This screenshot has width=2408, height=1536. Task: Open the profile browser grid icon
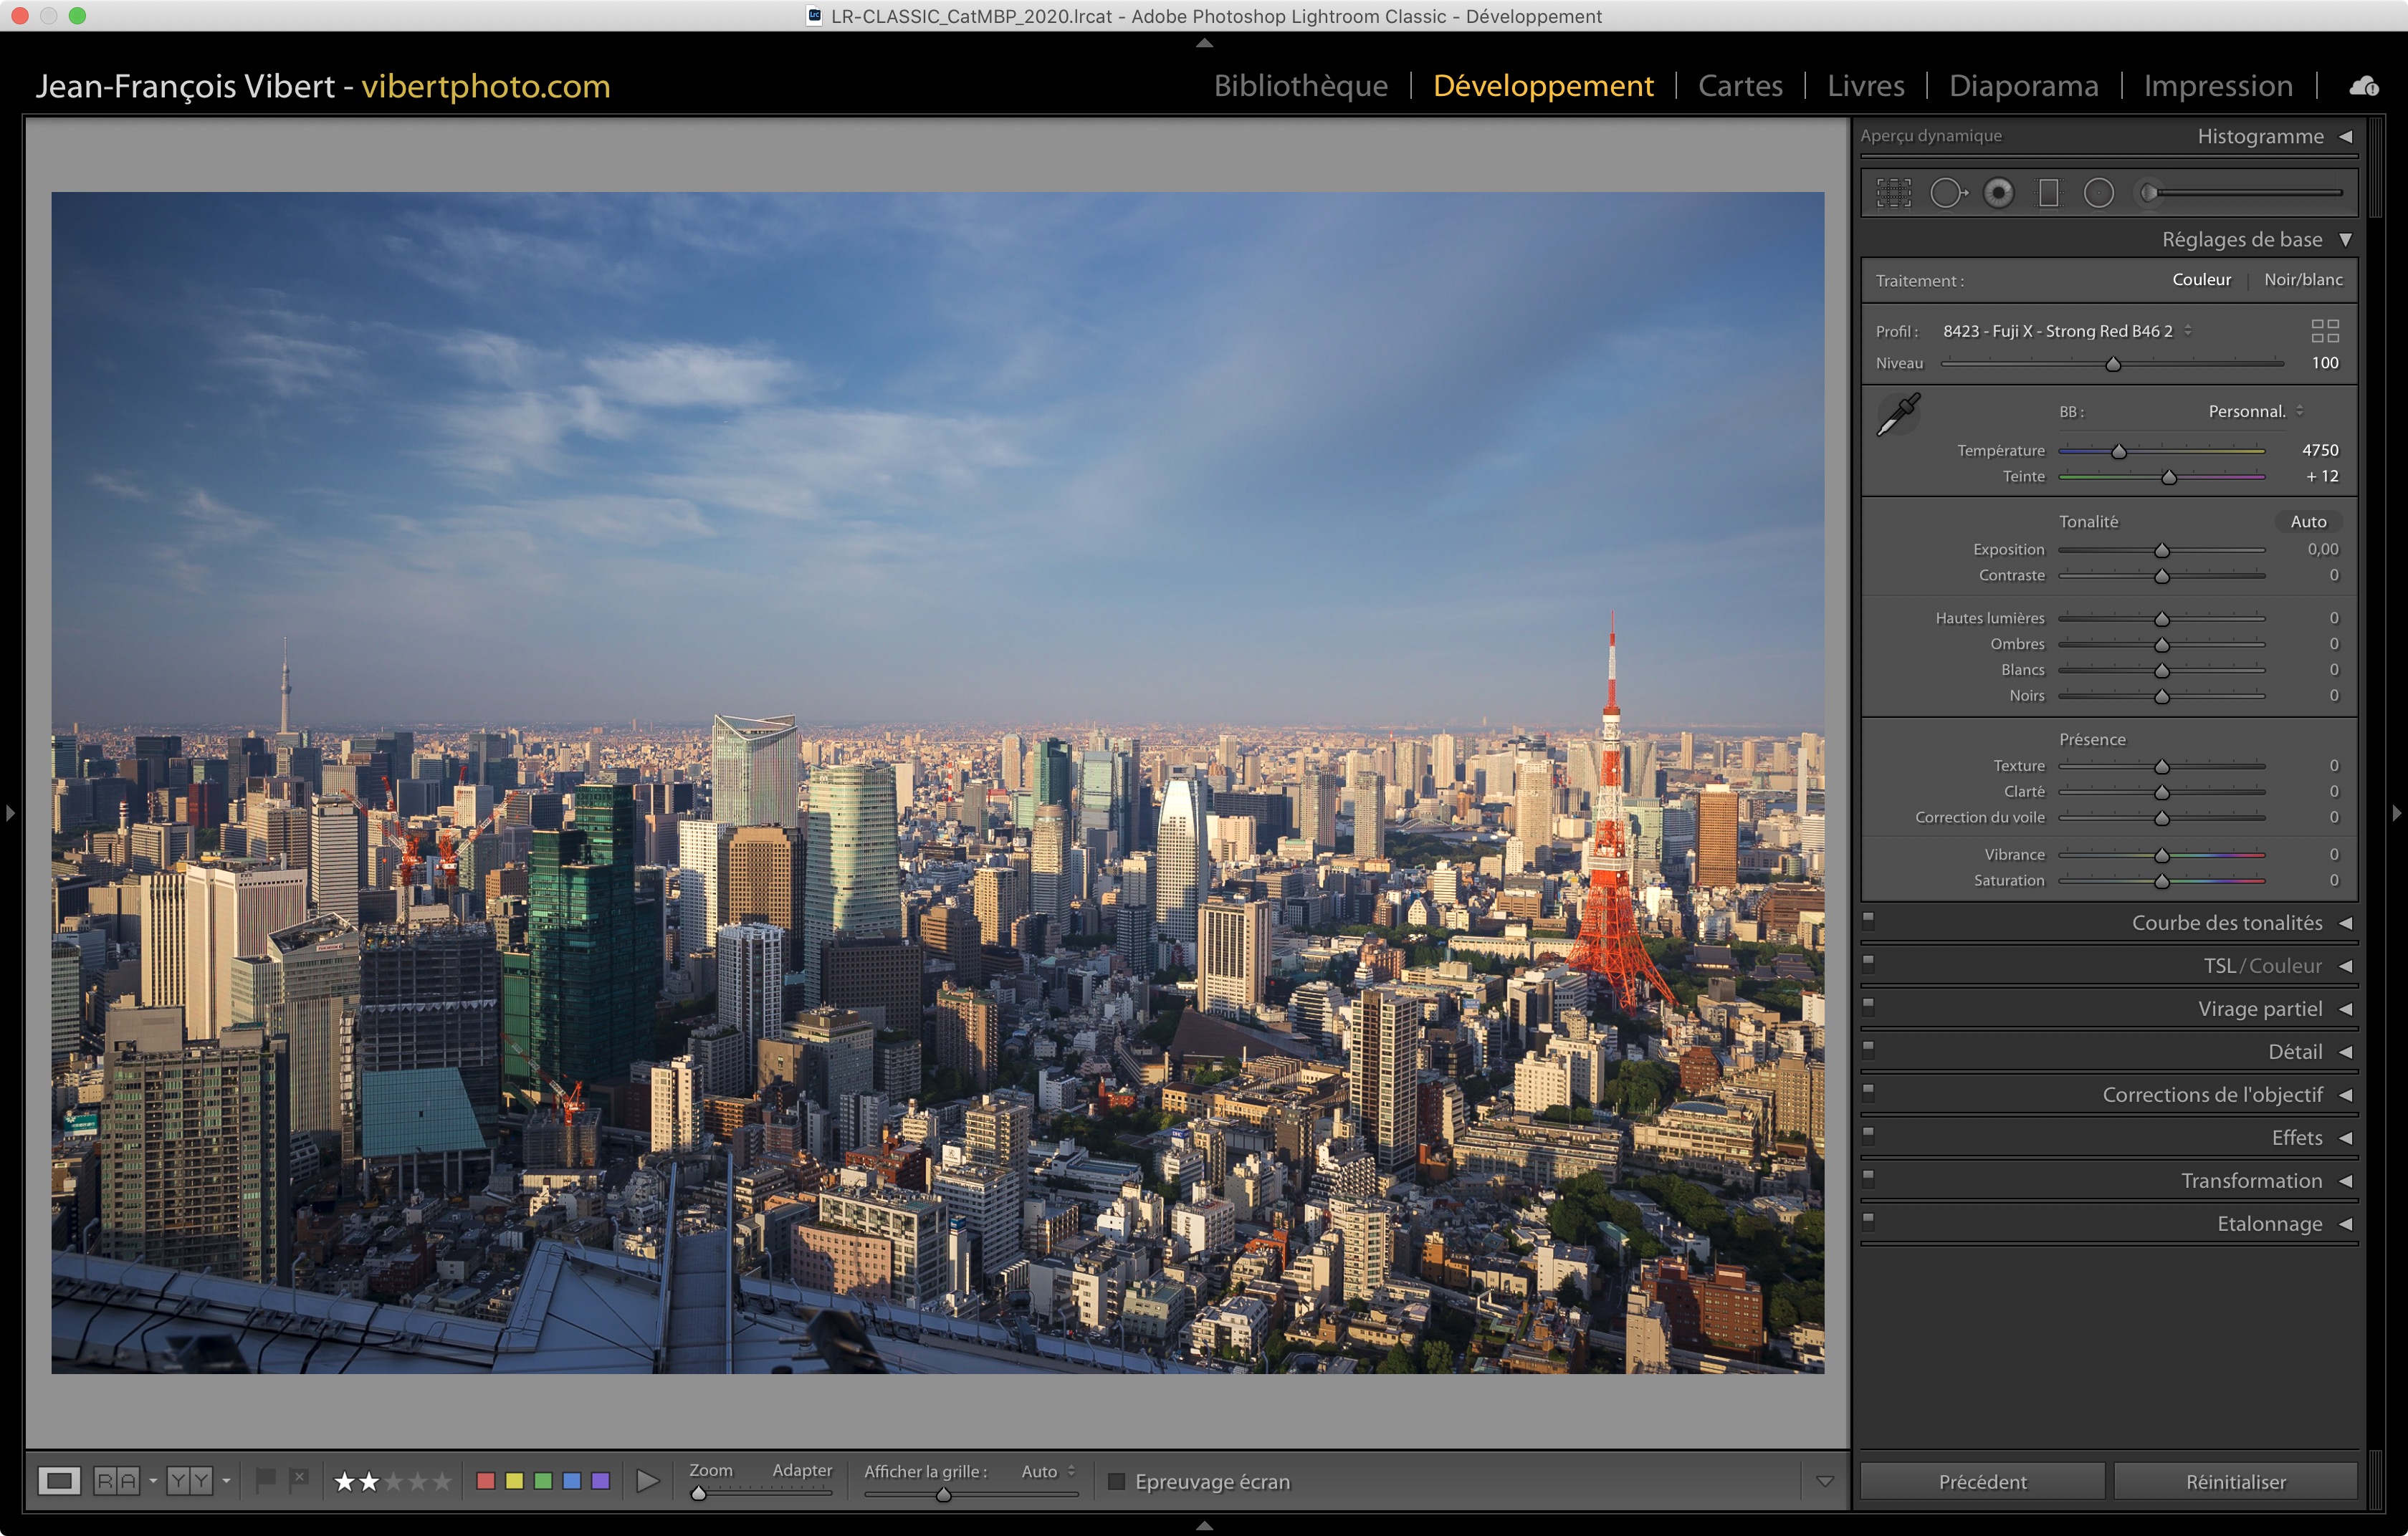(x=2325, y=331)
